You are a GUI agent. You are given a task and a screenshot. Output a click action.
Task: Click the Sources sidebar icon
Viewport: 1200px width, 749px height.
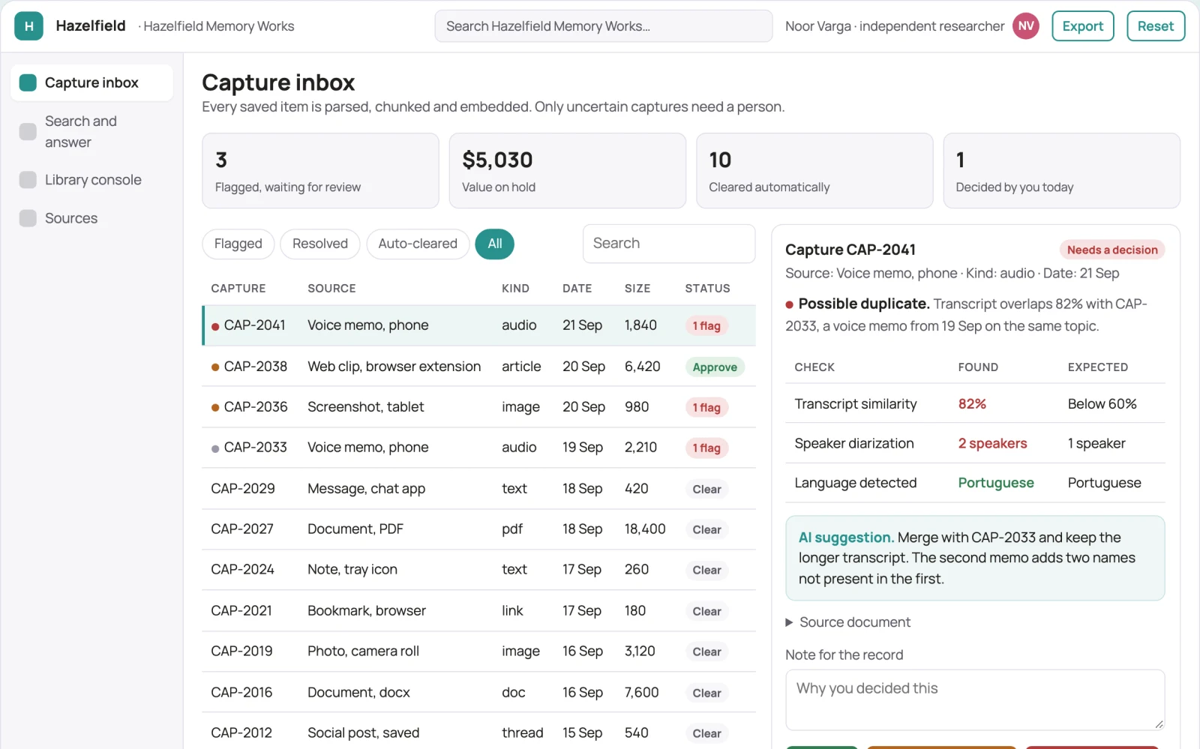click(28, 218)
